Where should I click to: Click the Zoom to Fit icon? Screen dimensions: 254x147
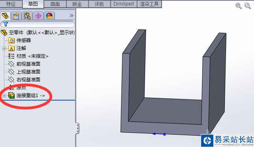click(x=239, y=6)
